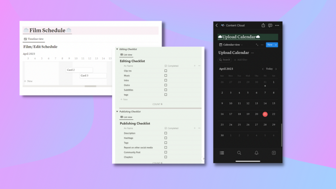Viewport: 336px width, 189px height.
Task: Click the blue New button in Upload Calendar
Action: [x=270, y=45]
